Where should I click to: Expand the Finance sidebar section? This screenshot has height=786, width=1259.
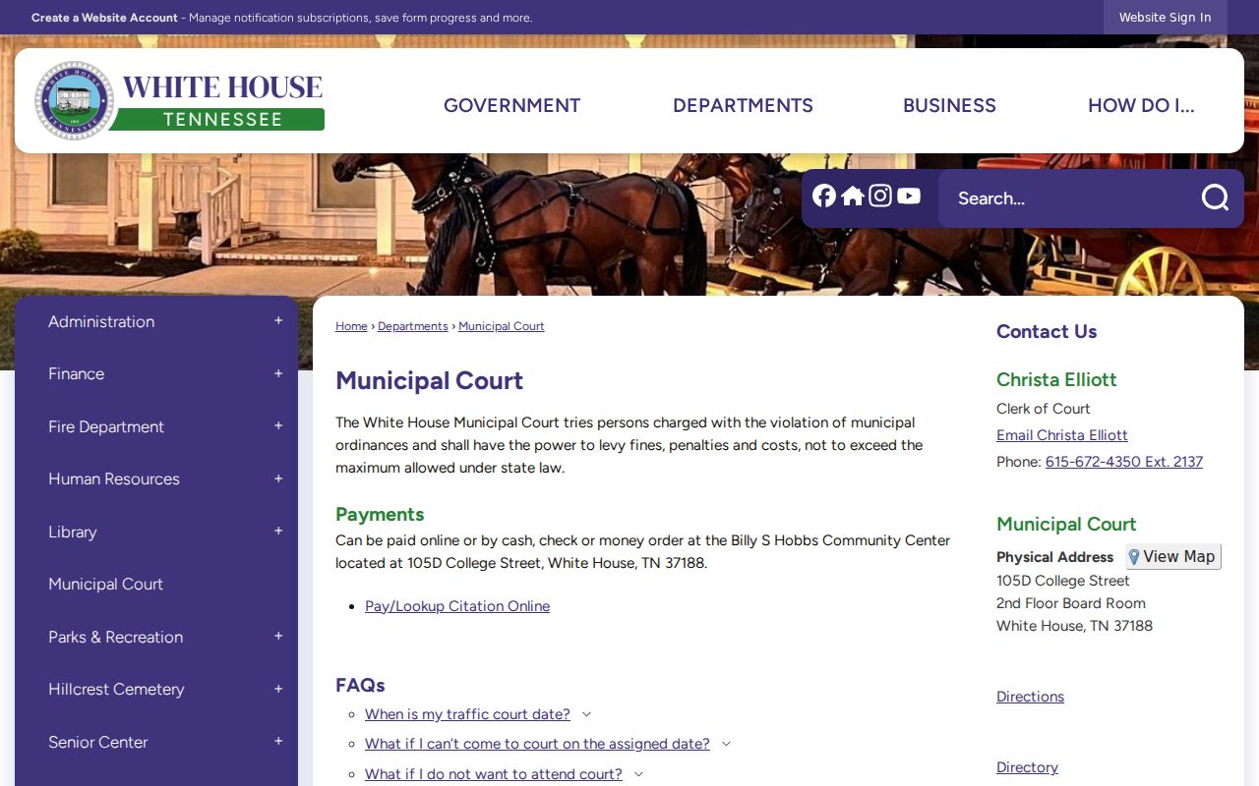click(x=278, y=373)
